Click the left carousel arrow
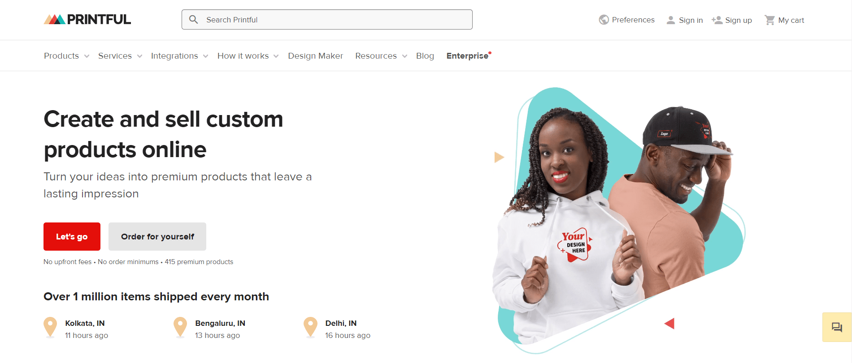 click(x=499, y=157)
